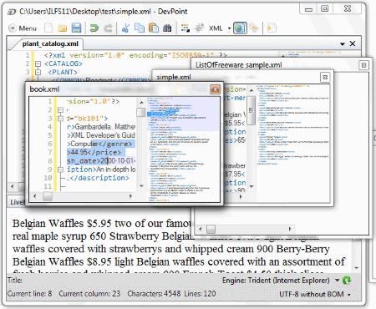The width and height of the screenshot is (376, 309).
Task: Click main editor horizontal scroll left arrow
Action: [13, 186]
